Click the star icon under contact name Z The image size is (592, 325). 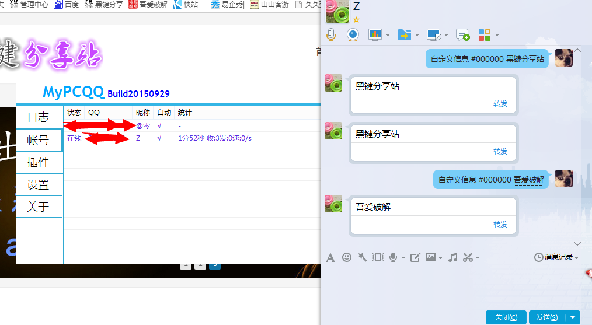356,20
